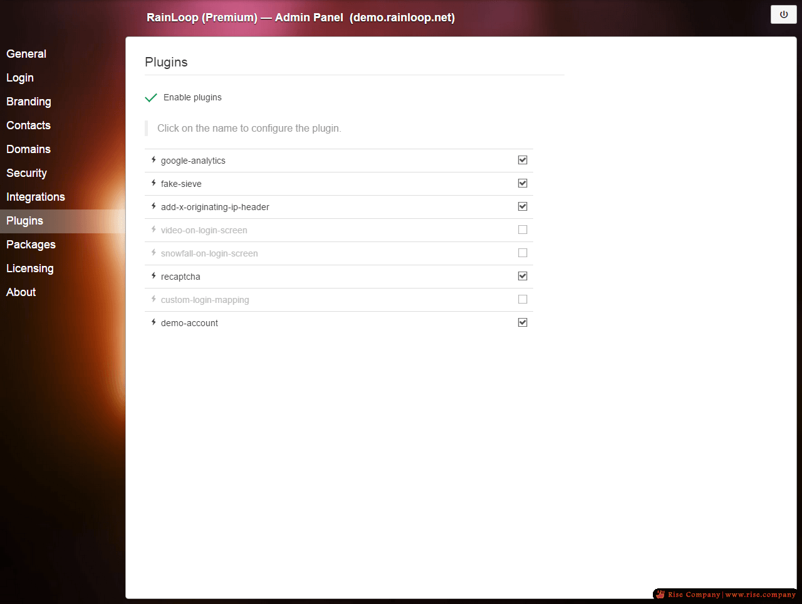The height and width of the screenshot is (604, 802).
Task: Click the RainLoop Admin Panel title
Action: pyautogui.click(x=301, y=18)
